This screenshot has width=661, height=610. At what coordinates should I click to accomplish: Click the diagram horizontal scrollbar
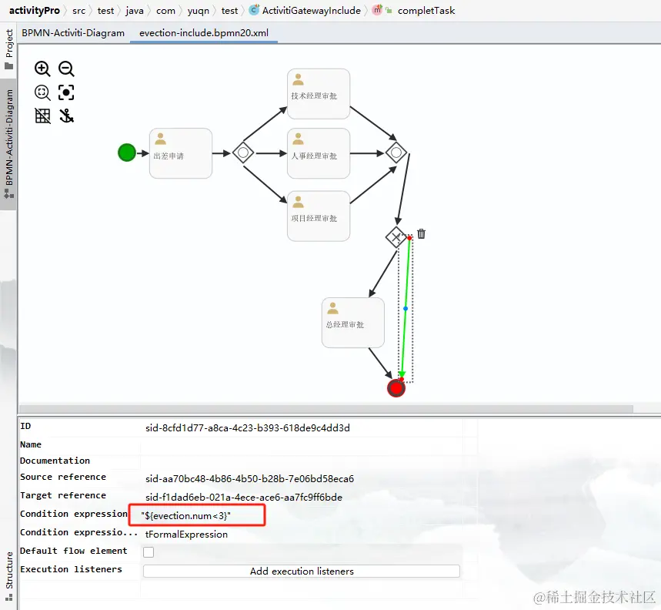[326, 409]
